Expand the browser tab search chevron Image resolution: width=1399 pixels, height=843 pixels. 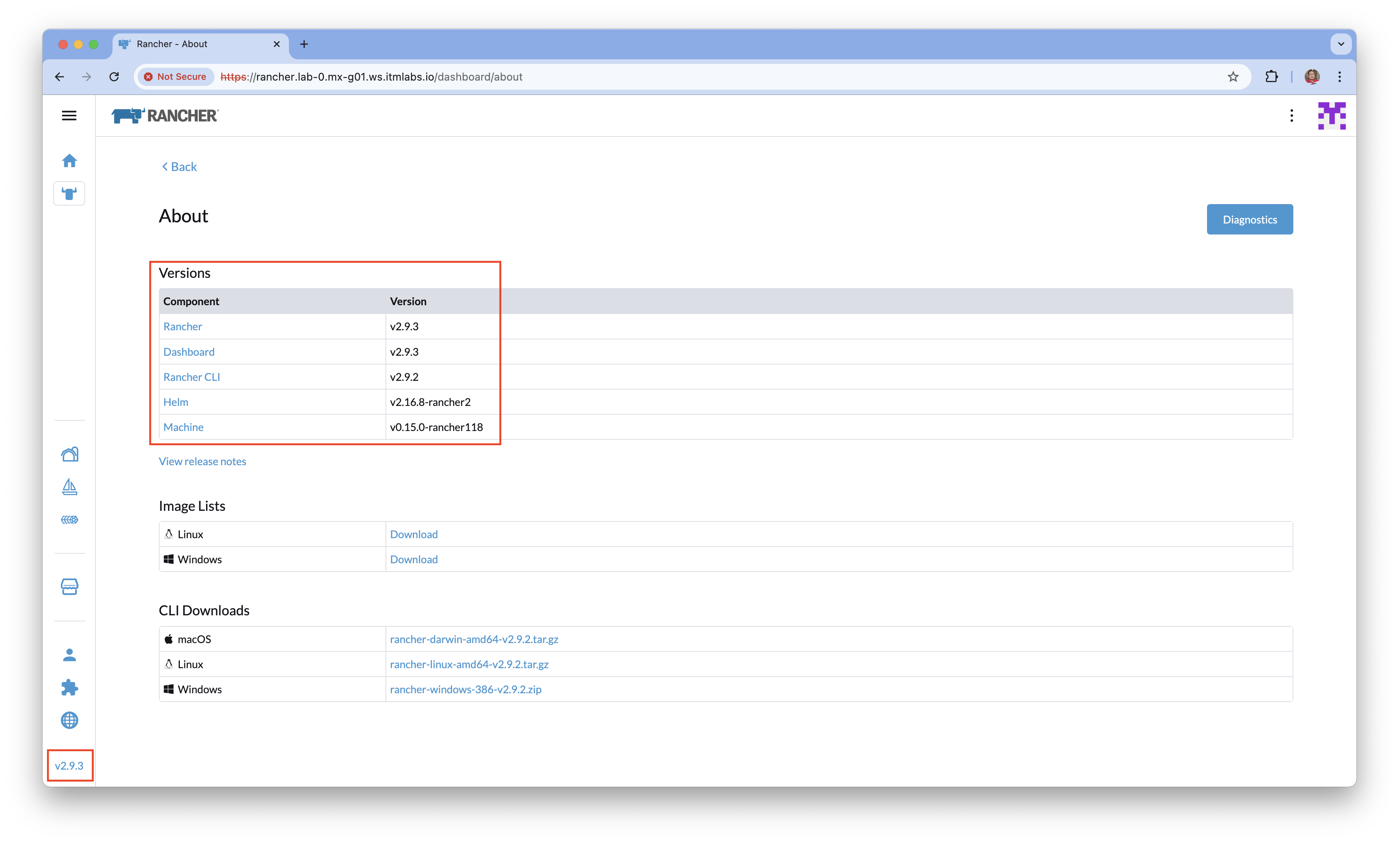coord(1340,44)
